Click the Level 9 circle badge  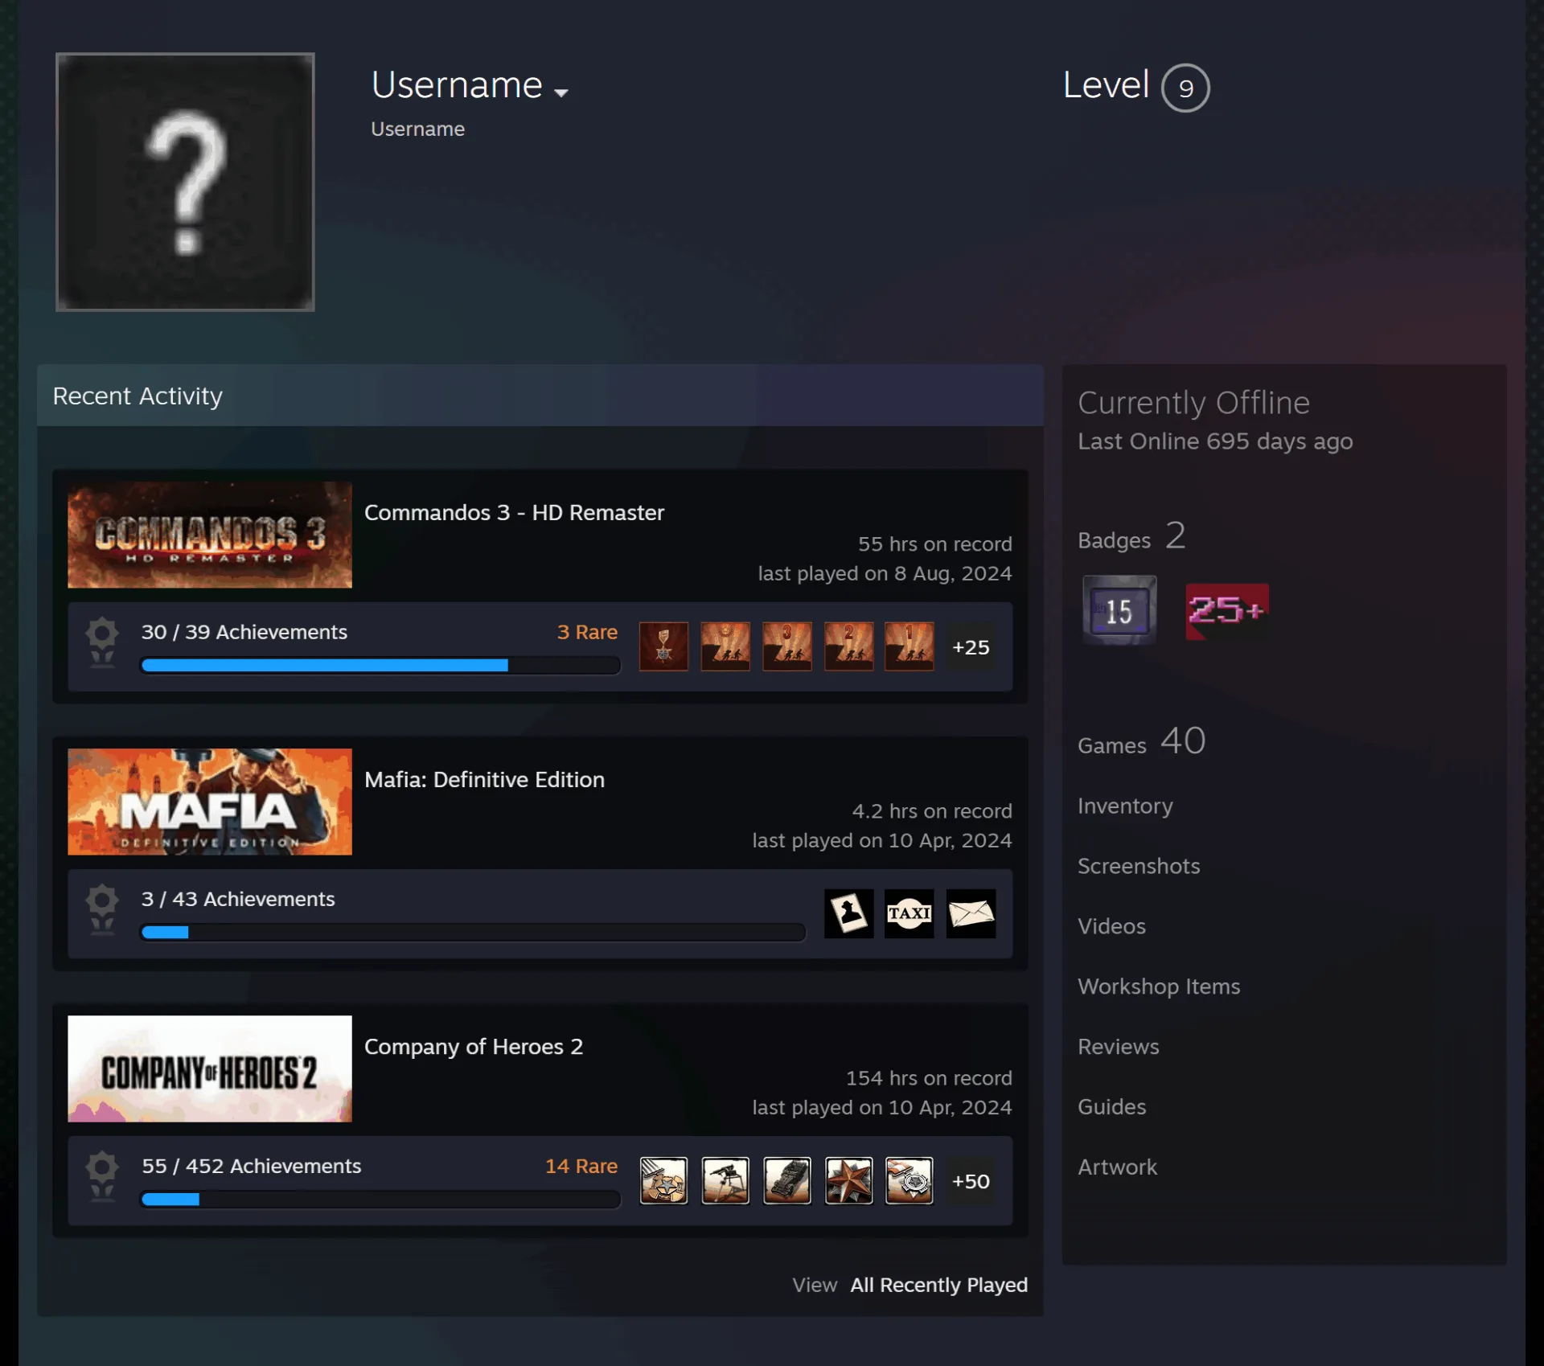(x=1185, y=88)
